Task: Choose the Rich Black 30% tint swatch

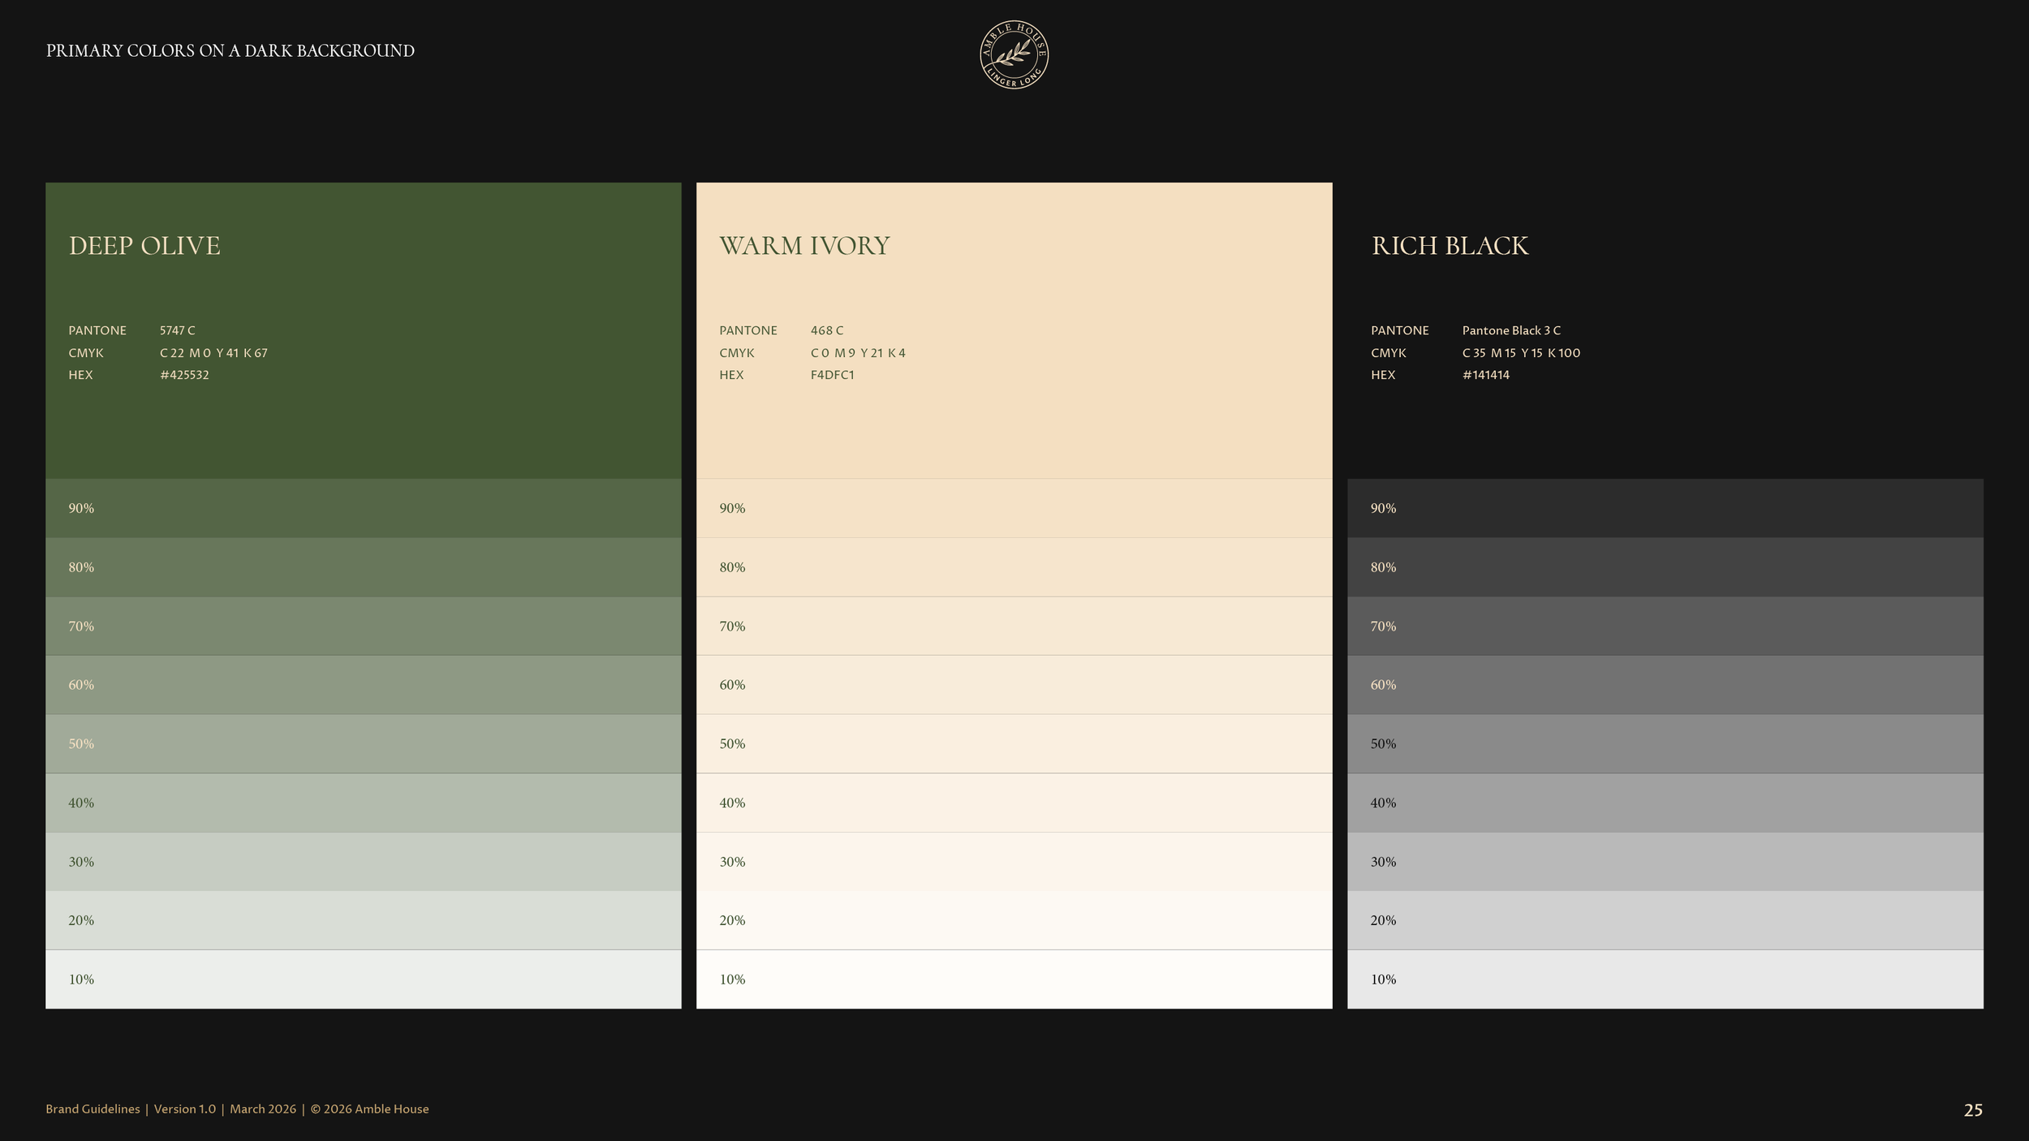Action: coord(1665,862)
